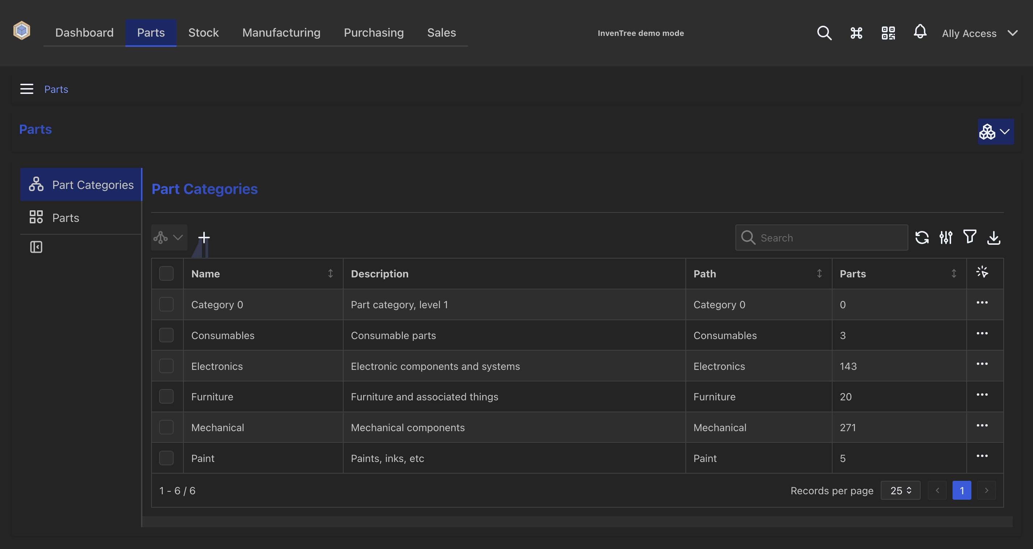Viewport: 1033px width, 549px height.
Task: Change the records per page value
Action: click(x=900, y=490)
